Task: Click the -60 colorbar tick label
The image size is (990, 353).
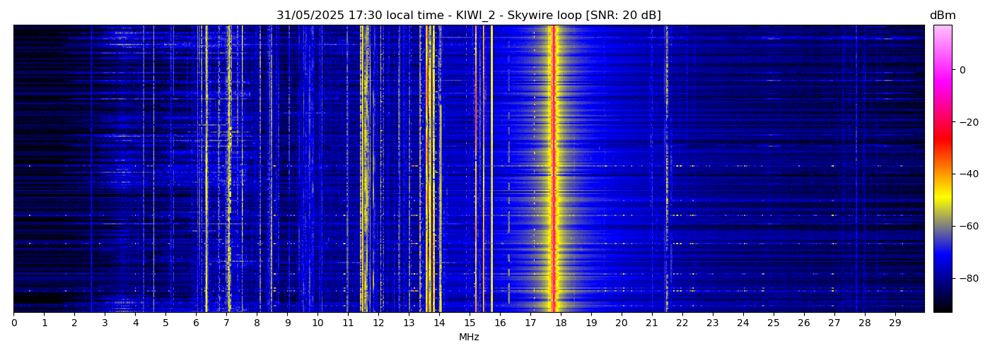Action: click(x=966, y=226)
